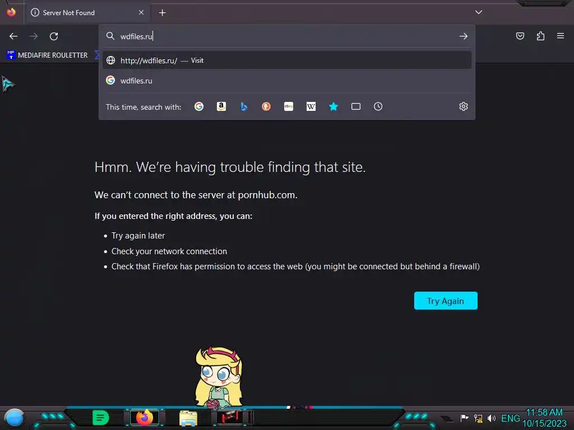Open the List all tabs chevron
This screenshot has width=574, height=430.
point(479,12)
